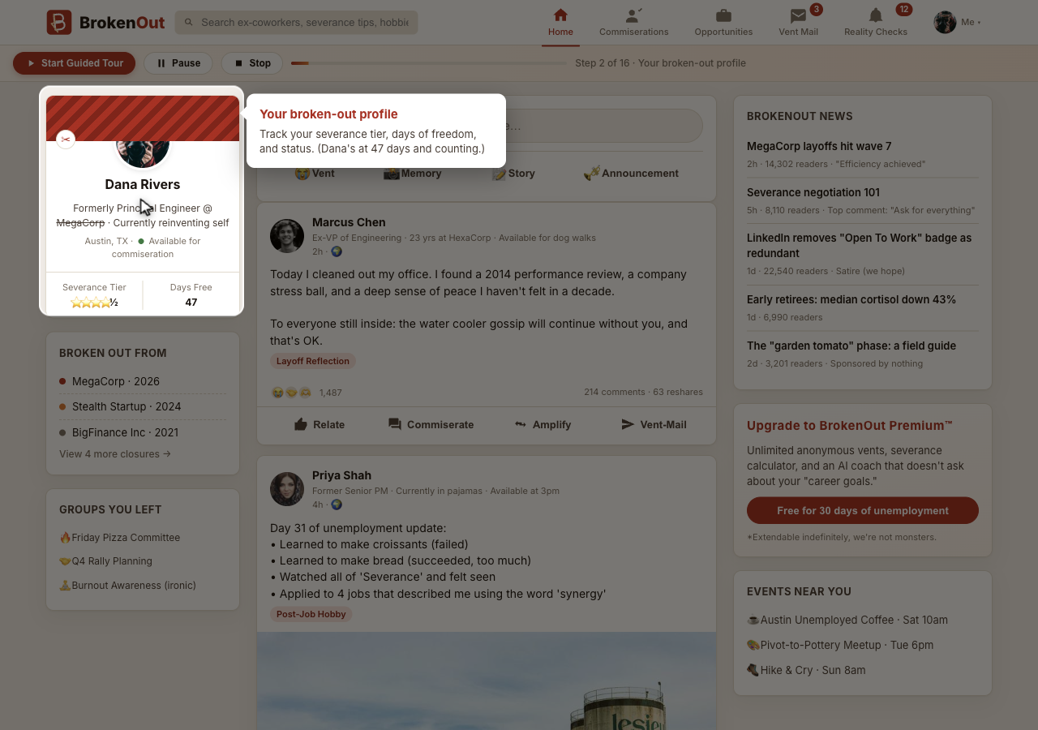Open Commiserations tab

coord(634,23)
